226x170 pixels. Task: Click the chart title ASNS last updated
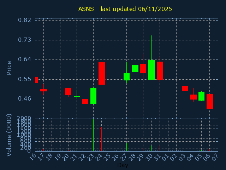click(x=125, y=9)
